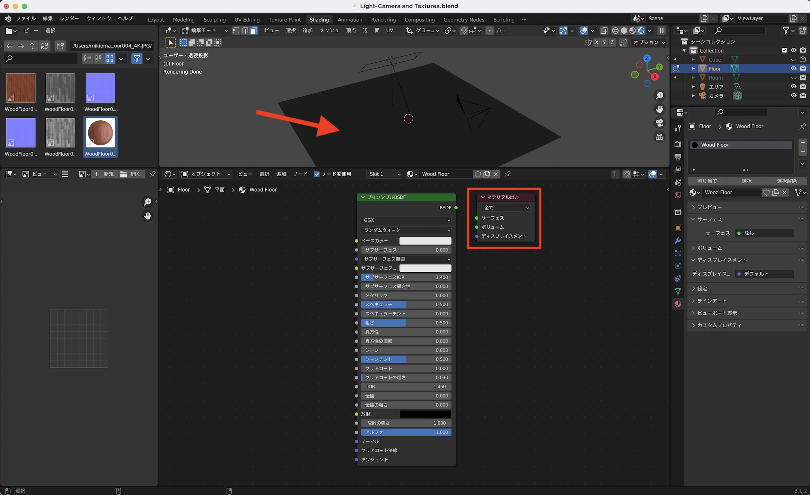Switch the orthographic/perspective grid icon

pos(660,137)
